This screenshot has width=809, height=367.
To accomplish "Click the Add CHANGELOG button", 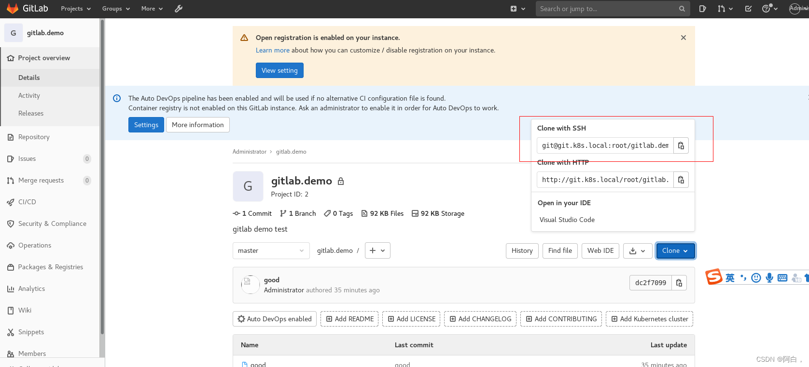I will 480,319.
